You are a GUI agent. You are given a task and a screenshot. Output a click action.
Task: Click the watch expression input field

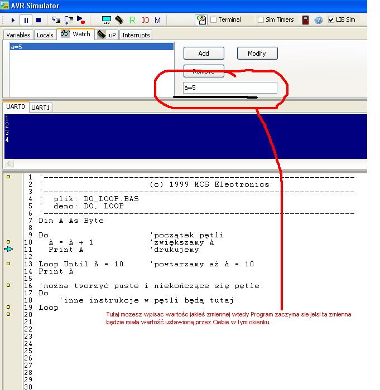[x=230, y=88]
